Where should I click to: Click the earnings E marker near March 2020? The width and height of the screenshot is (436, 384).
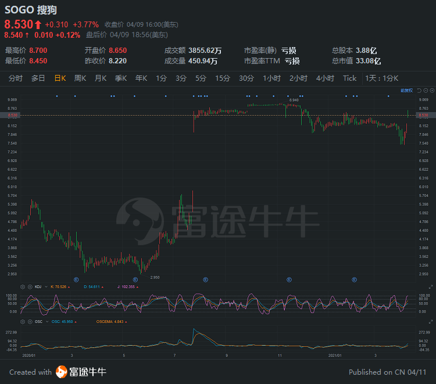coord(76,279)
